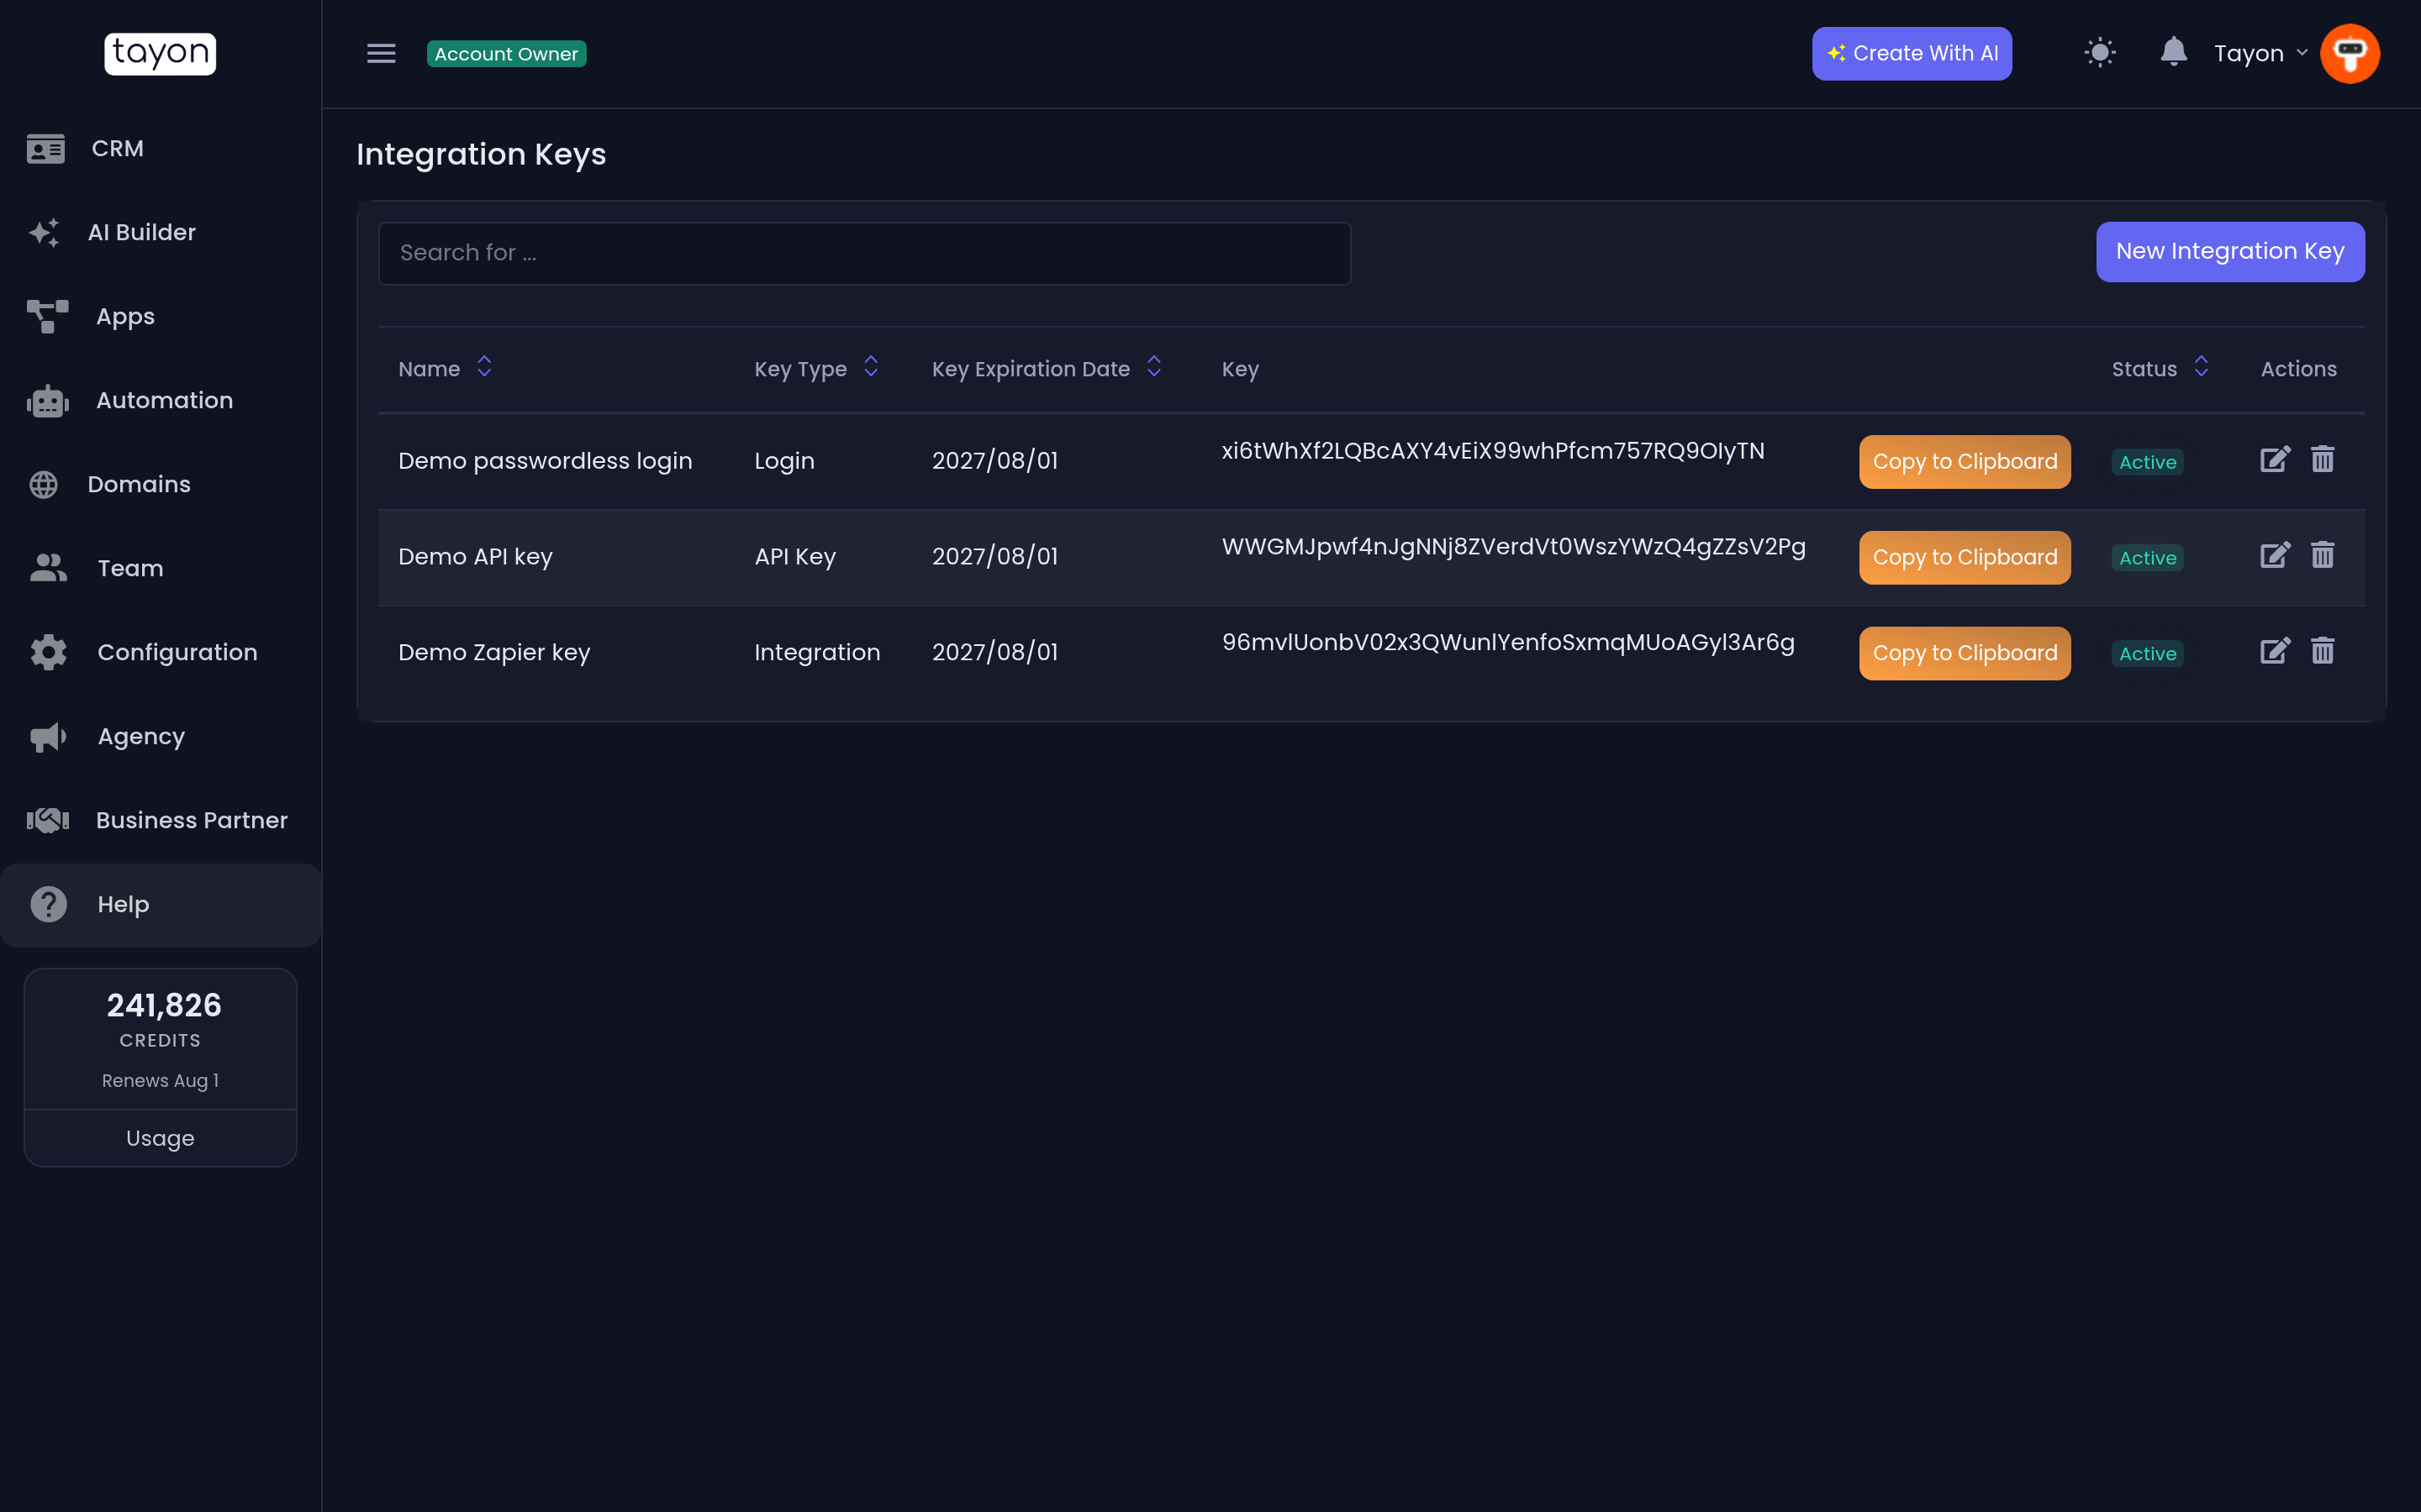Click the Renews Aug 1 text
The height and width of the screenshot is (1512, 2421).
pyautogui.click(x=160, y=1081)
